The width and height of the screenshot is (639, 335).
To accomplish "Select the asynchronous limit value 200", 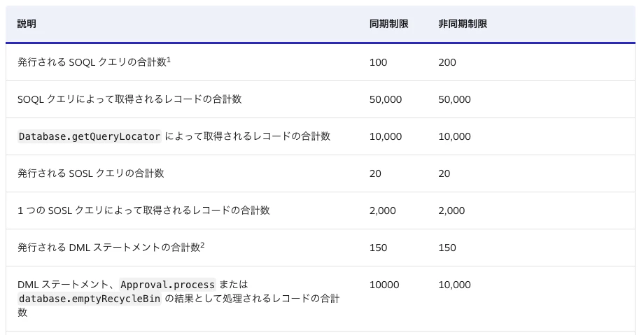I will tap(447, 62).
